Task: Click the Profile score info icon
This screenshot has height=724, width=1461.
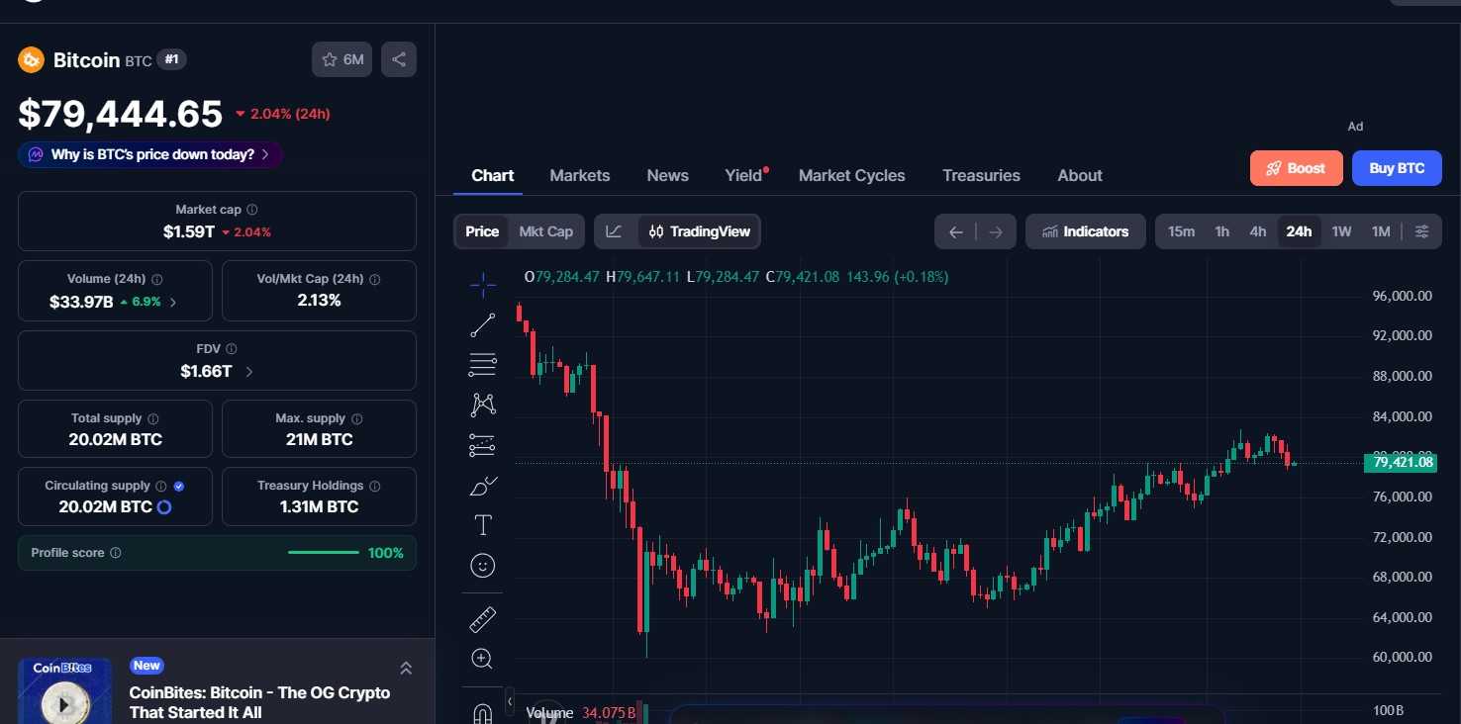Action: click(x=116, y=553)
